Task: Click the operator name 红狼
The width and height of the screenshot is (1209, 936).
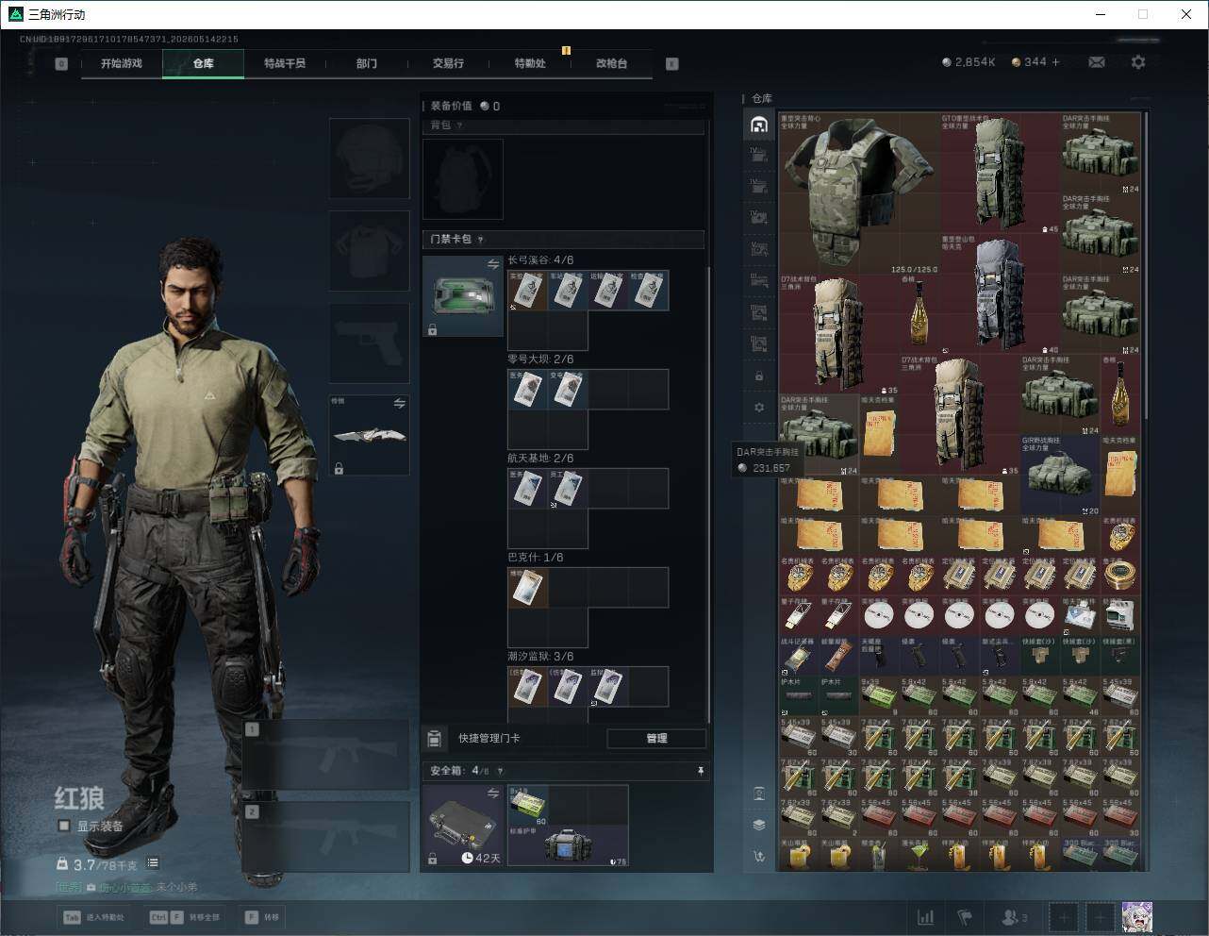Action: [79, 797]
